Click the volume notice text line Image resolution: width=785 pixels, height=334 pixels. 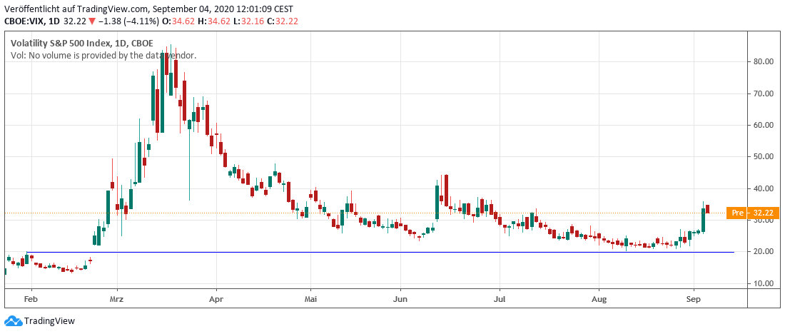(103, 55)
